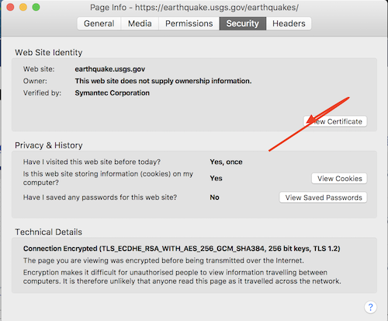
Task: Maximize the window with green button
Action: [x=36, y=7]
